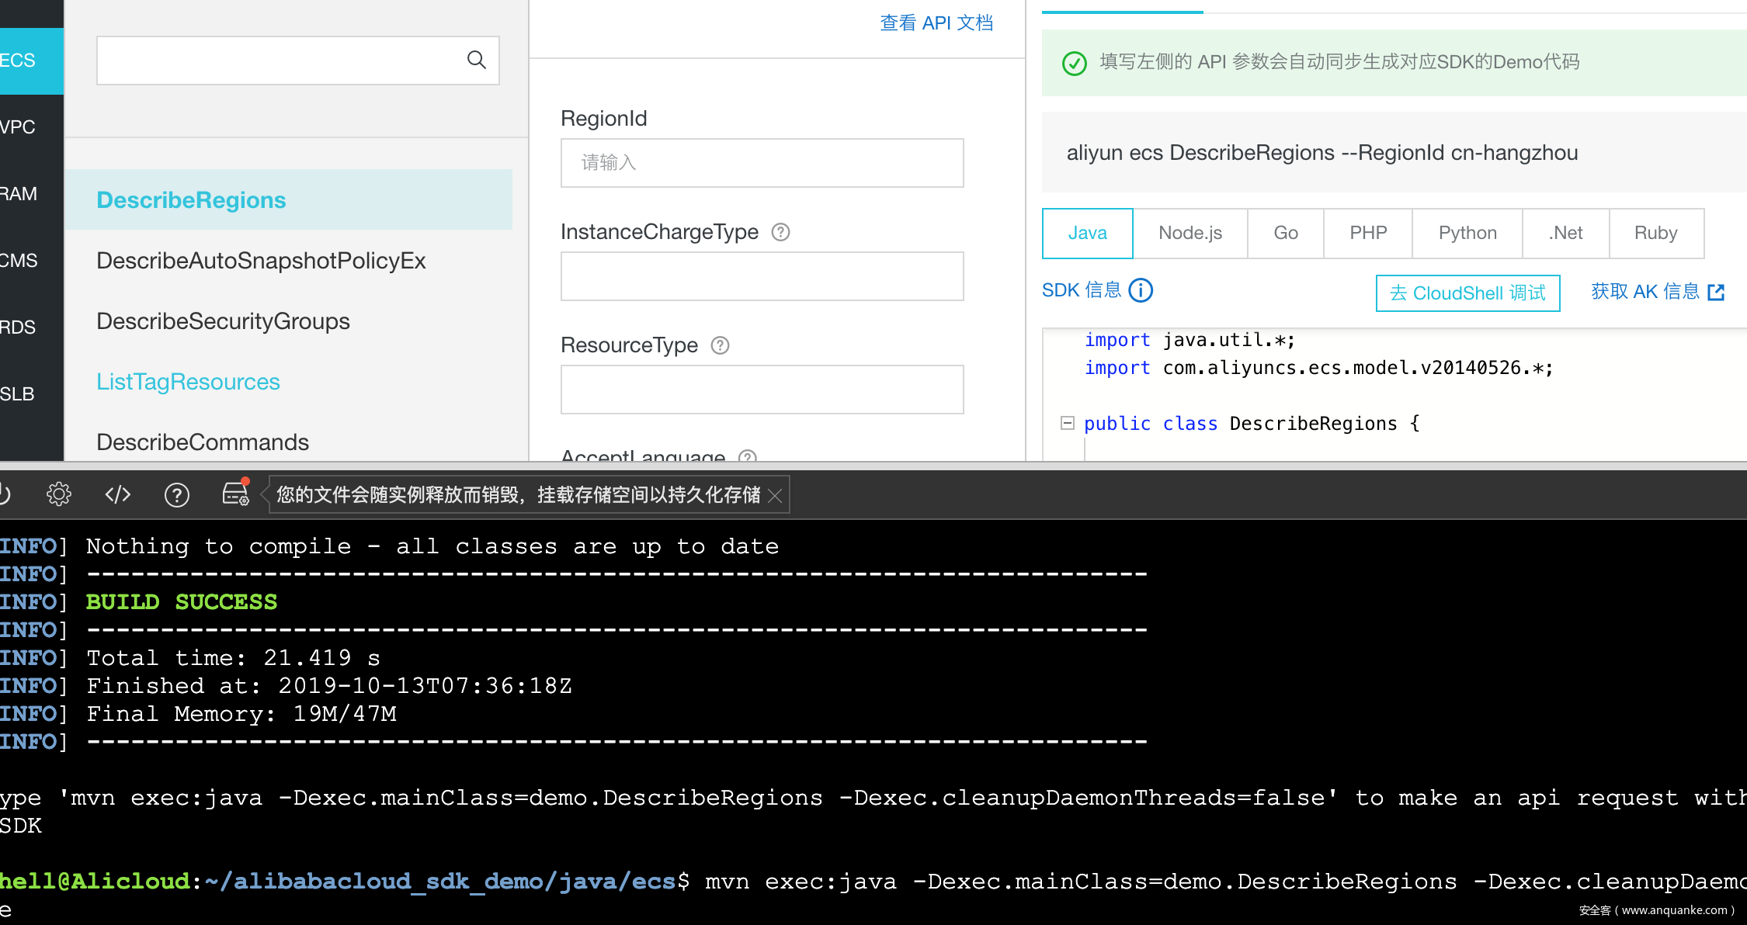Viewport: 1747px width, 925px height.
Task: Click the RegionId input field
Action: pyautogui.click(x=762, y=163)
